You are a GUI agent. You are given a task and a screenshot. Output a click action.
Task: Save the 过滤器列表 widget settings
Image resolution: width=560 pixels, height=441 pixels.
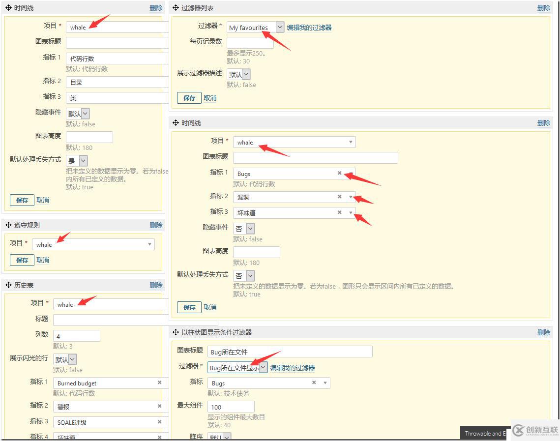189,98
